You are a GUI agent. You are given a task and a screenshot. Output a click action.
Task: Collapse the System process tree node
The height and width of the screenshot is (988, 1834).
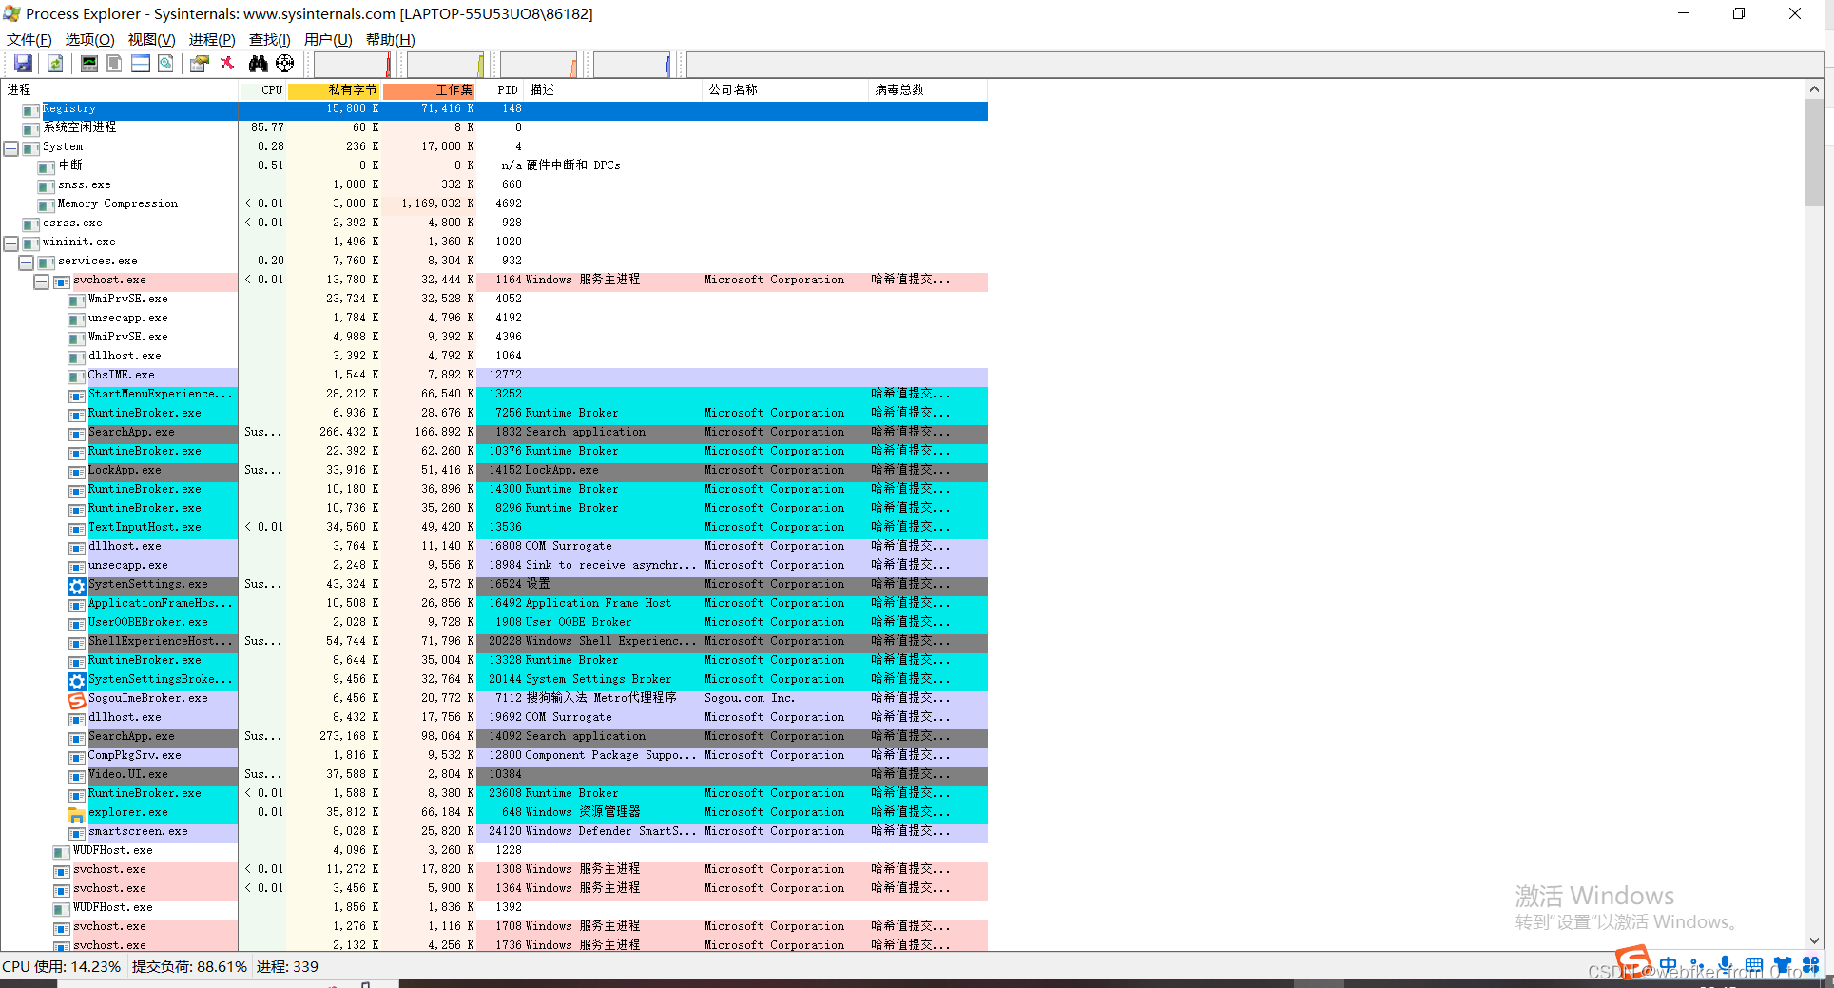pos(10,148)
